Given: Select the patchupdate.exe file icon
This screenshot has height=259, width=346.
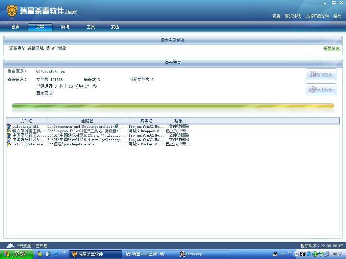Looking at the screenshot, I should (x=9, y=144).
